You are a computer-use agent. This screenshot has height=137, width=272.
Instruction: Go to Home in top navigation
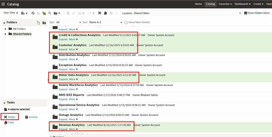[198, 4]
